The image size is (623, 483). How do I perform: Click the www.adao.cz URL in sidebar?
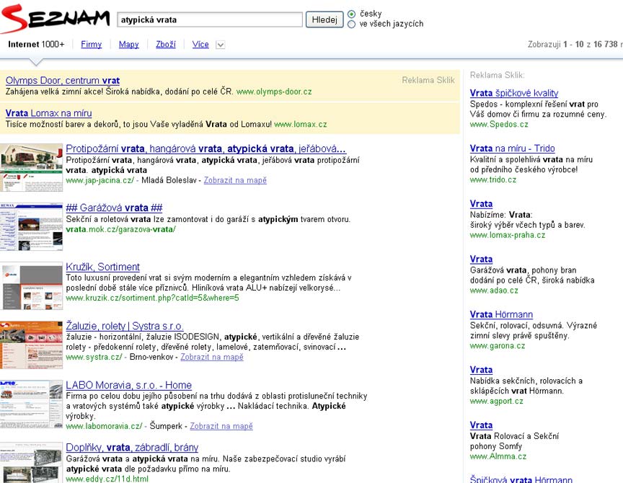pyautogui.click(x=494, y=291)
